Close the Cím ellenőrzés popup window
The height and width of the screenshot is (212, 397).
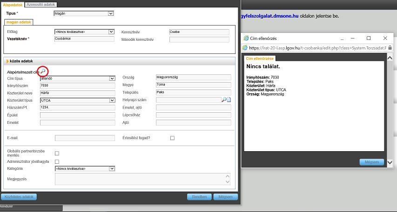tap(385, 38)
